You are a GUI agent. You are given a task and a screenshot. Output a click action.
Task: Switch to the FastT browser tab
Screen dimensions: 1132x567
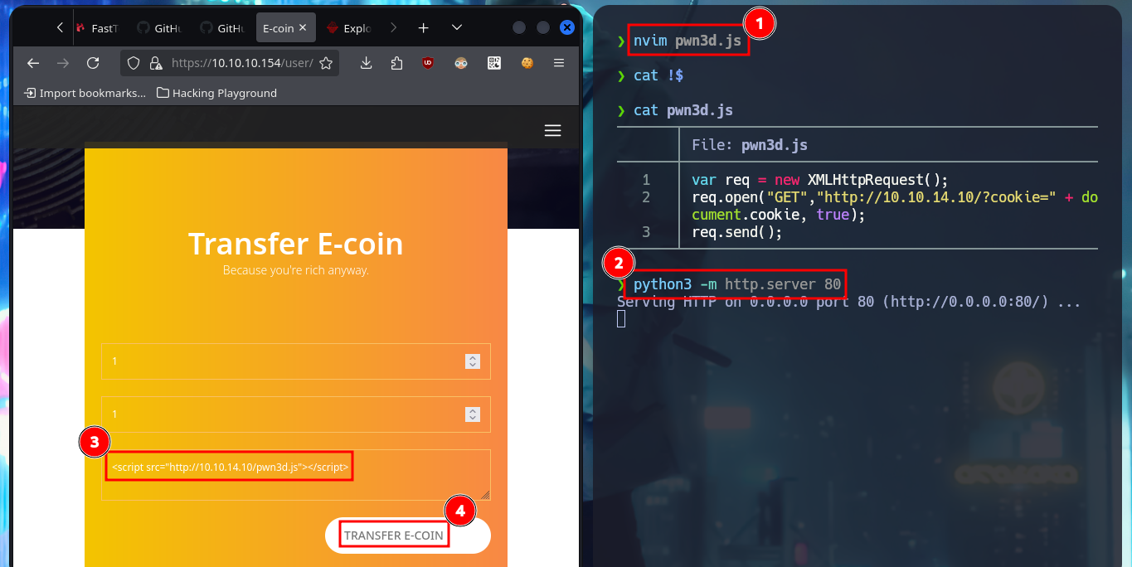pos(97,28)
